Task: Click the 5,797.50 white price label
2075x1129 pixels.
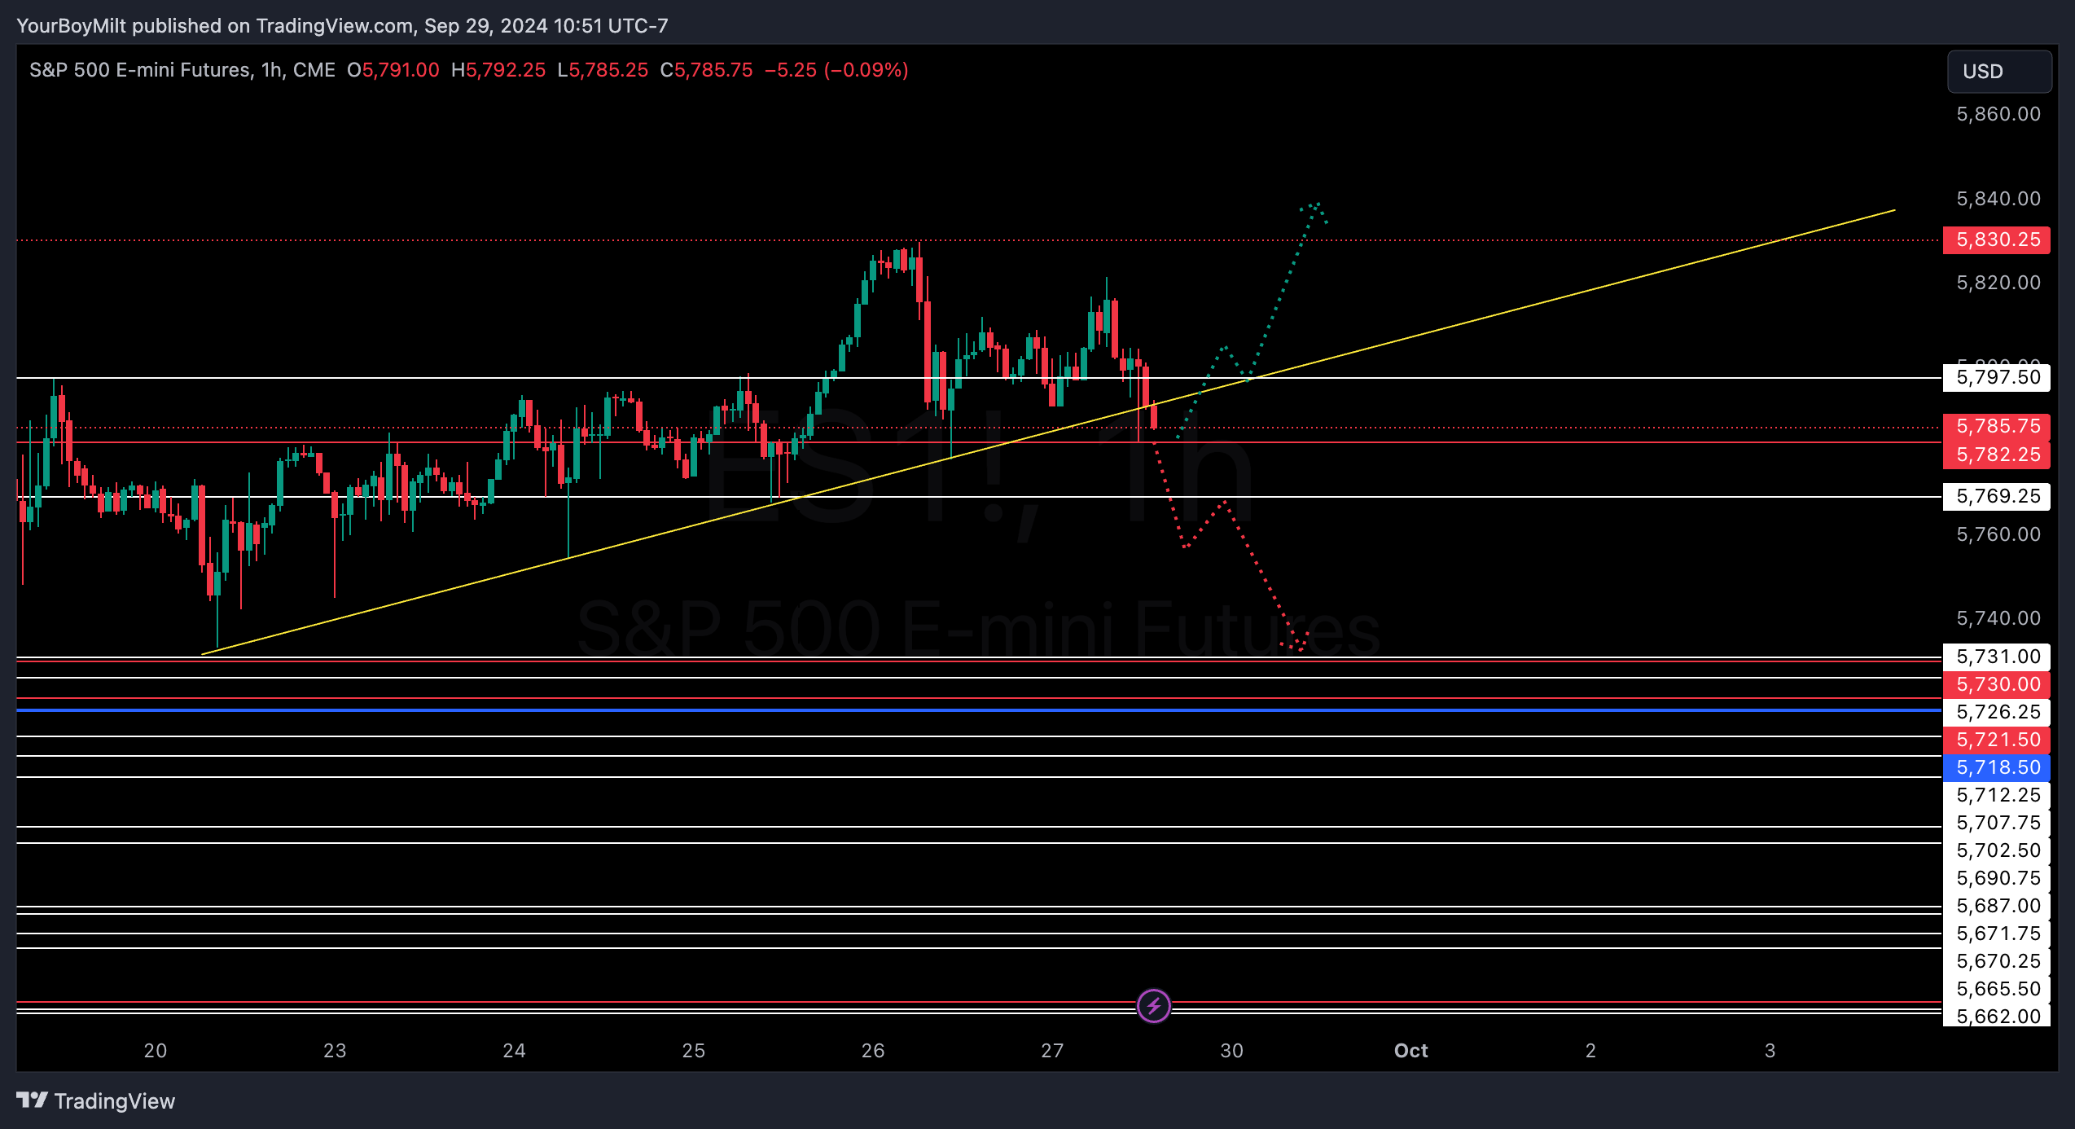Action: 1997,377
